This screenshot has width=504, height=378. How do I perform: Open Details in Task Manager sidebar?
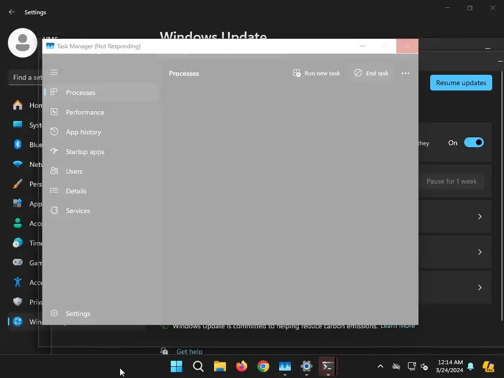[101, 191]
